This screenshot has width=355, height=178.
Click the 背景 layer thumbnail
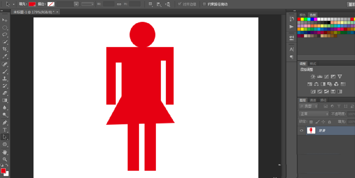click(311, 130)
